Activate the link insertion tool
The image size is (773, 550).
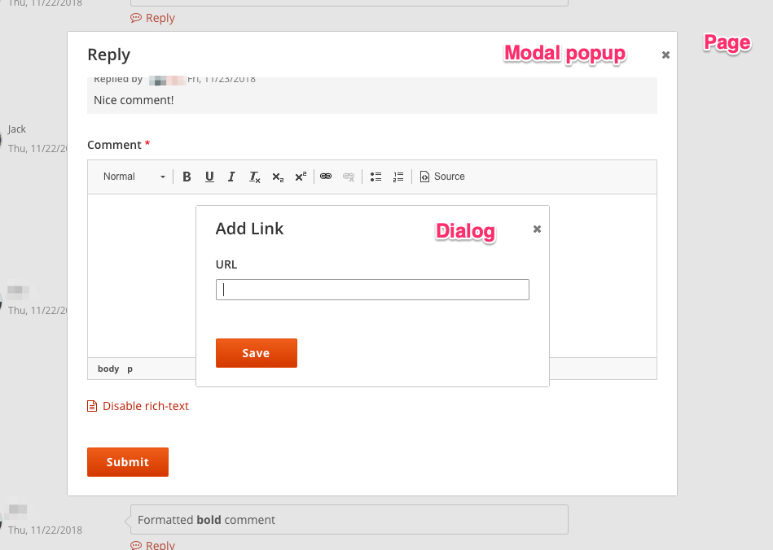point(325,177)
